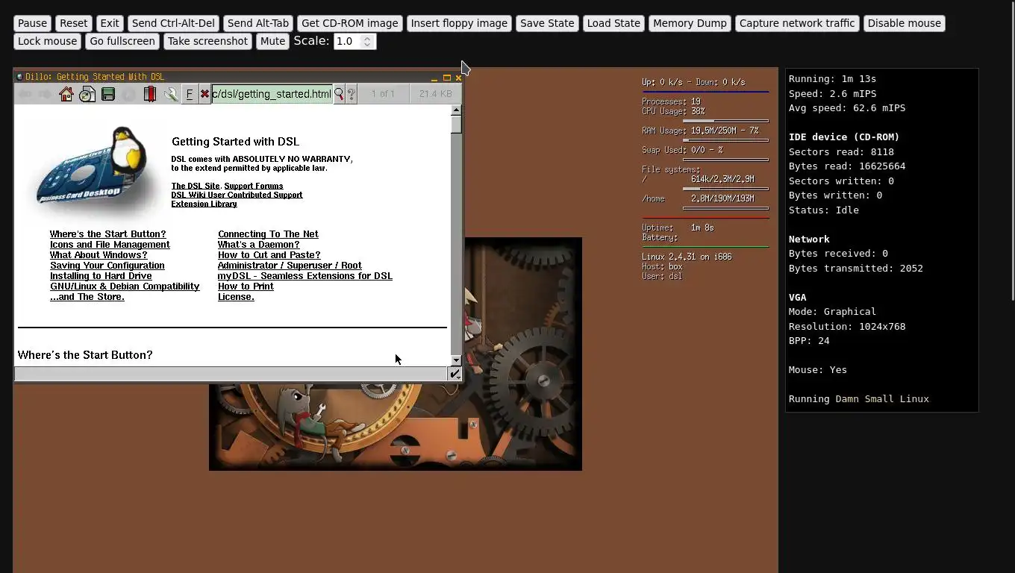Toggle the Mute button
This screenshot has width=1015, height=573.
(272, 41)
